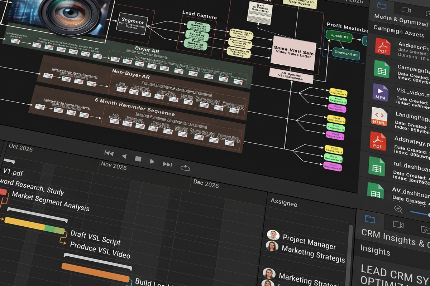Viewport: 430px width, 286px height.
Task: Click the Project Manager avatar
Action: [x=273, y=235]
